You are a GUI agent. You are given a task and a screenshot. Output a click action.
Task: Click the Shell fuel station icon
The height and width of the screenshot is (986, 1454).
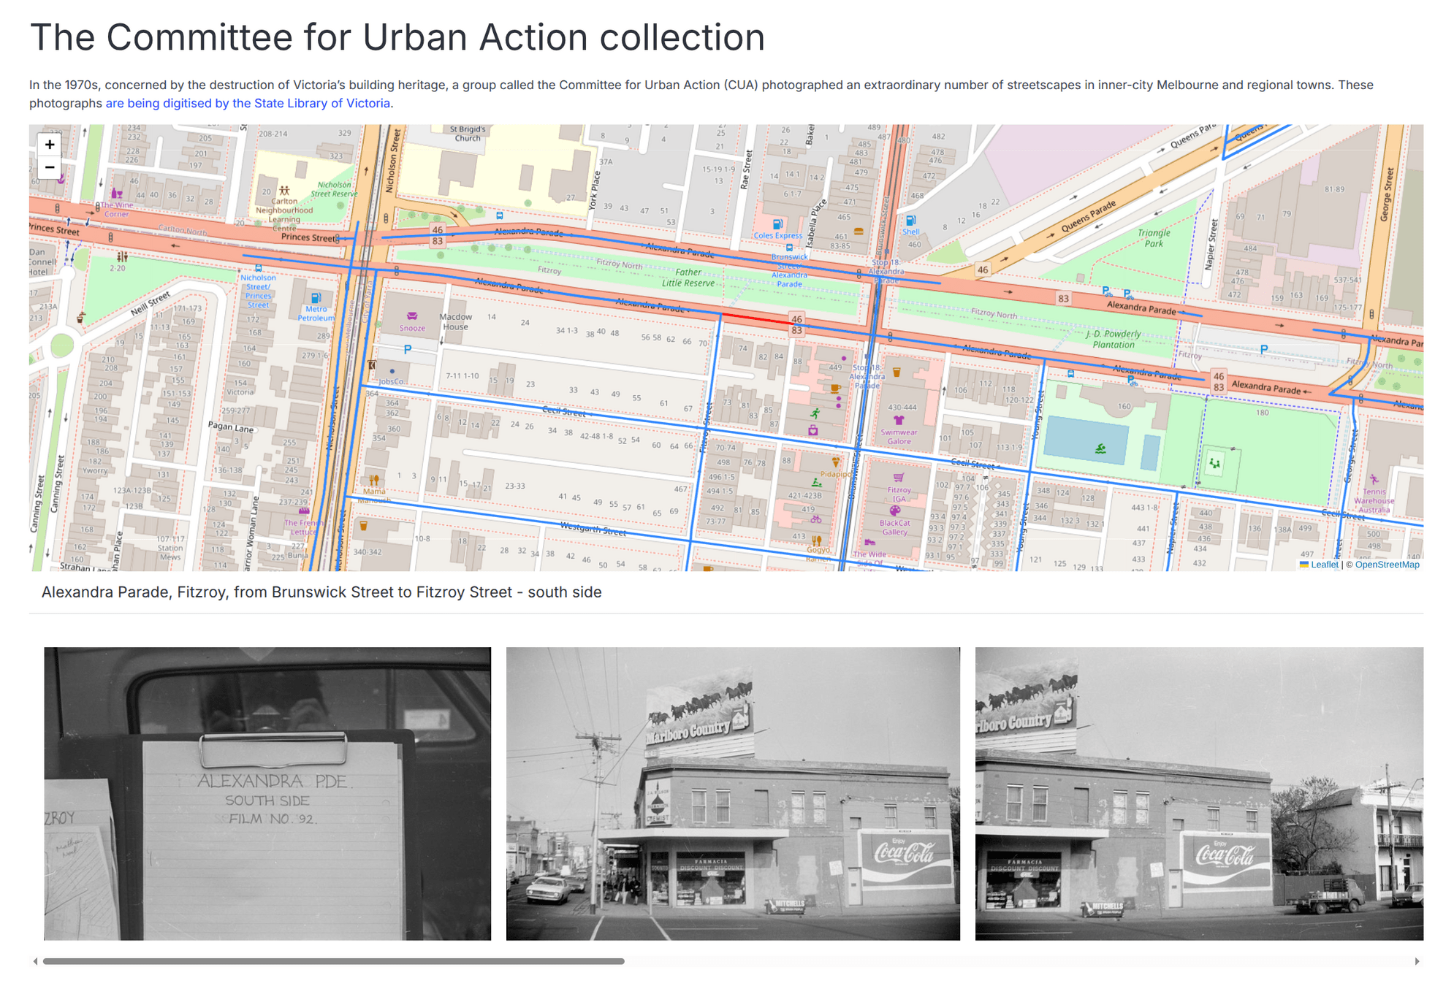pyautogui.click(x=910, y=220)
